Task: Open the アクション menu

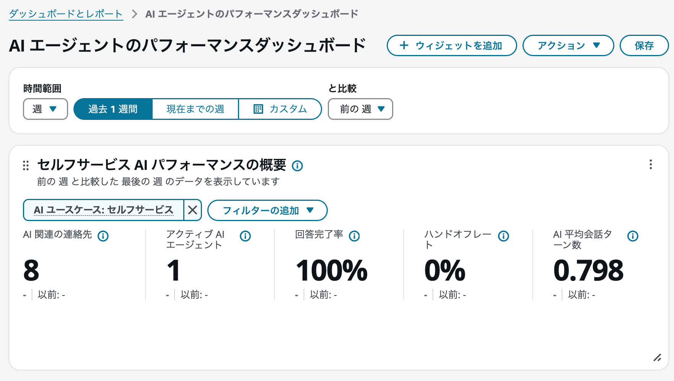Action: 568,45
